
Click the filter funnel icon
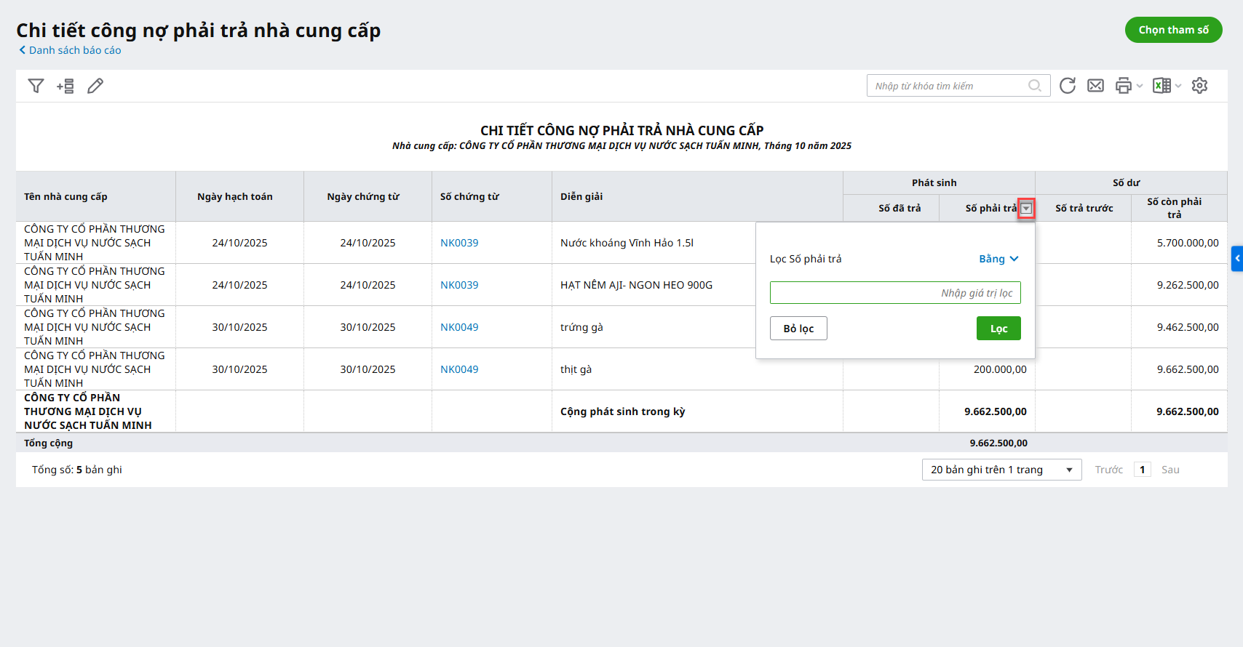click(36, 86)
